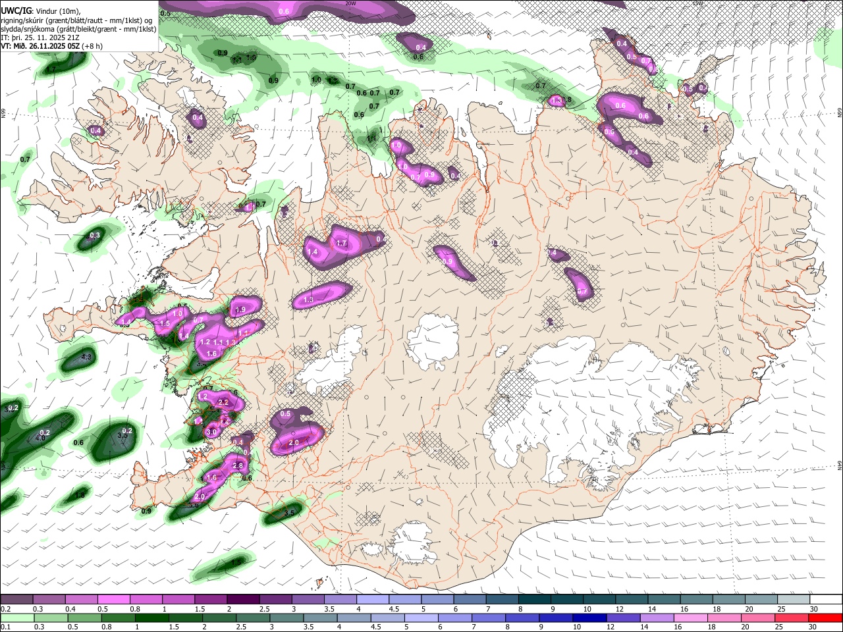Click the 'slydda/snjókoma' description line

click(x=78, y=29)
